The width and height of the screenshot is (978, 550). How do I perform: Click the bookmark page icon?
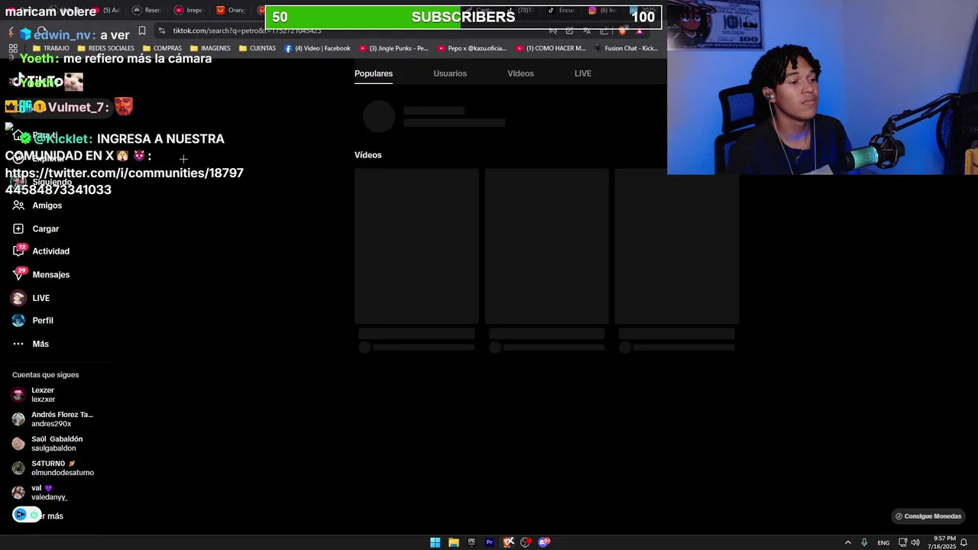(142, 31)
